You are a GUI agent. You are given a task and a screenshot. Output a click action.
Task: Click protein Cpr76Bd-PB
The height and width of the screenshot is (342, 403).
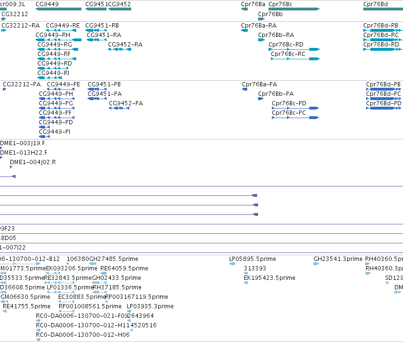[384, 84]
